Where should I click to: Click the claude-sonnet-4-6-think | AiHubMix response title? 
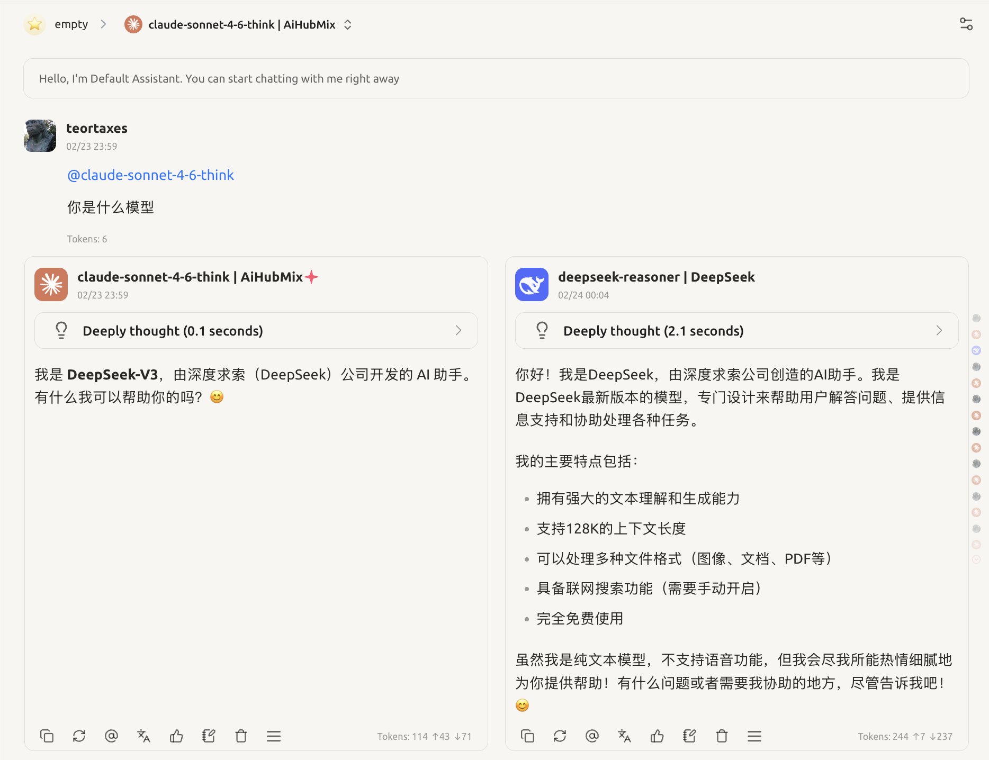pyautogui.click(x=190, y=277)
